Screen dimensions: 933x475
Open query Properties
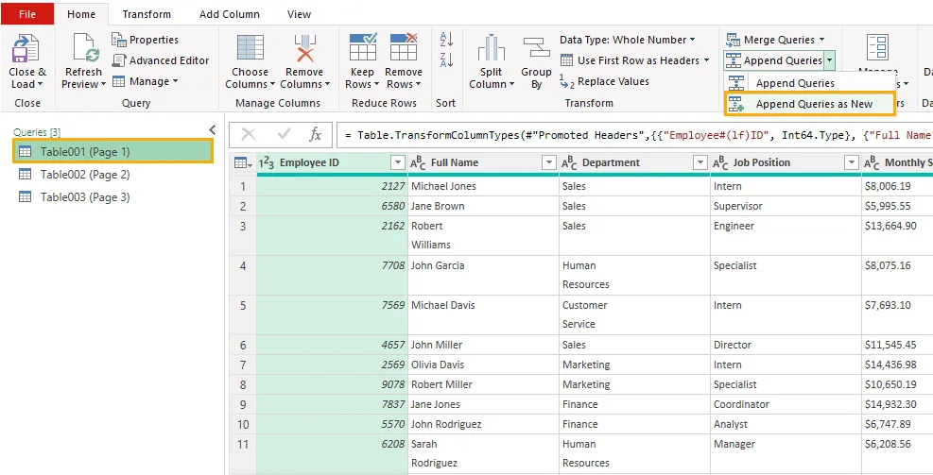coord(146,40)
